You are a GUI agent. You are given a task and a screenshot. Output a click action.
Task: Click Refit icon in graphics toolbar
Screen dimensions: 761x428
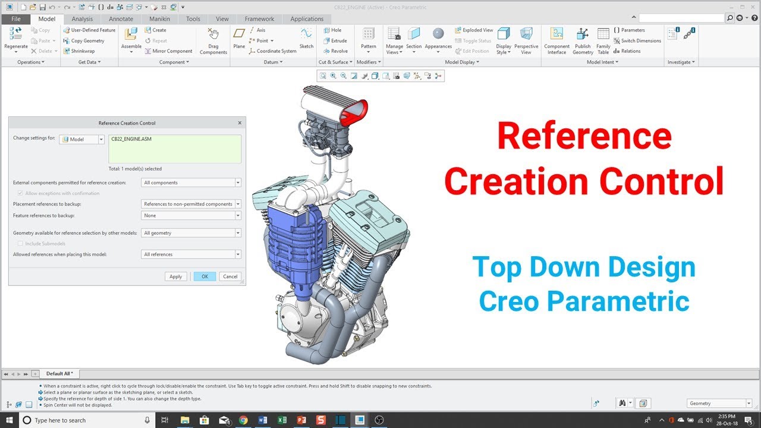323,75
